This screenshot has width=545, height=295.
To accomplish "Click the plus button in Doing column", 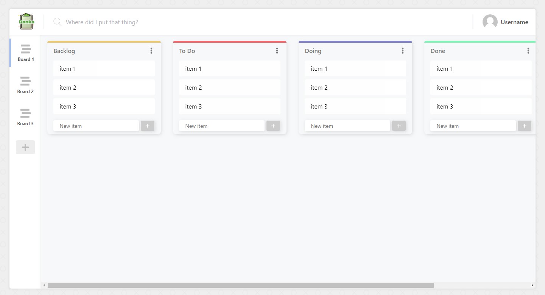I will (399, 126).
